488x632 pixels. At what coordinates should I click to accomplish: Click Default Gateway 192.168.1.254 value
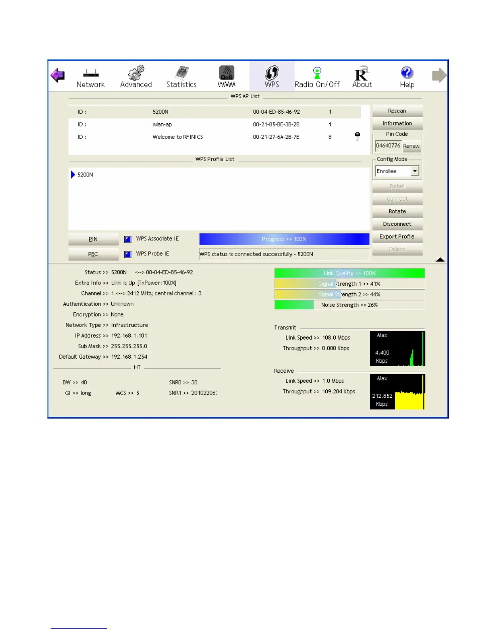tap(129, 357)
